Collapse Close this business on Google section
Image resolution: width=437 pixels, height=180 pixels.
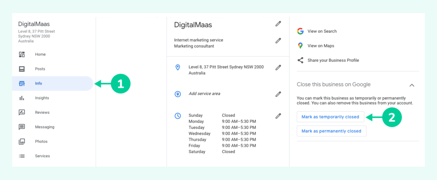(412, 85)
